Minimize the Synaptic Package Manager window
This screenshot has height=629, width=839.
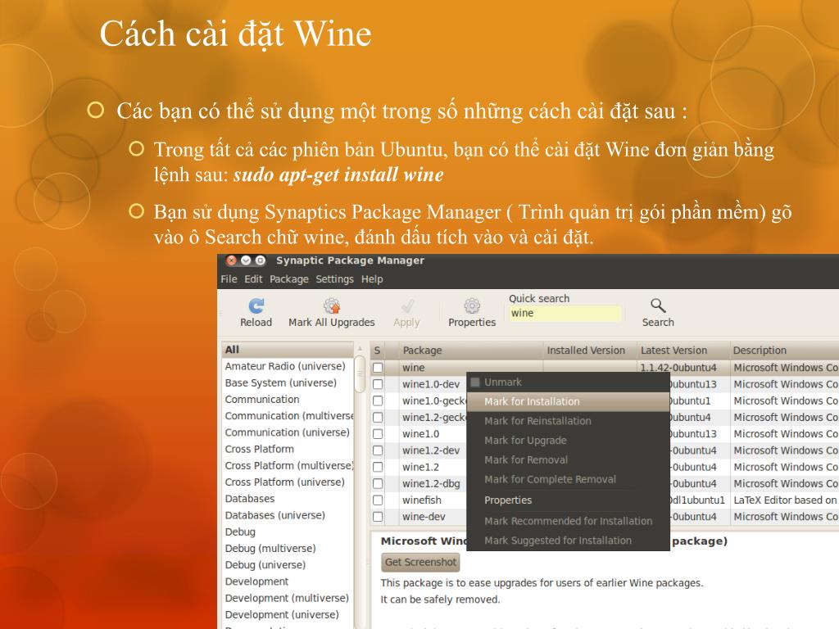click(246, 260)
